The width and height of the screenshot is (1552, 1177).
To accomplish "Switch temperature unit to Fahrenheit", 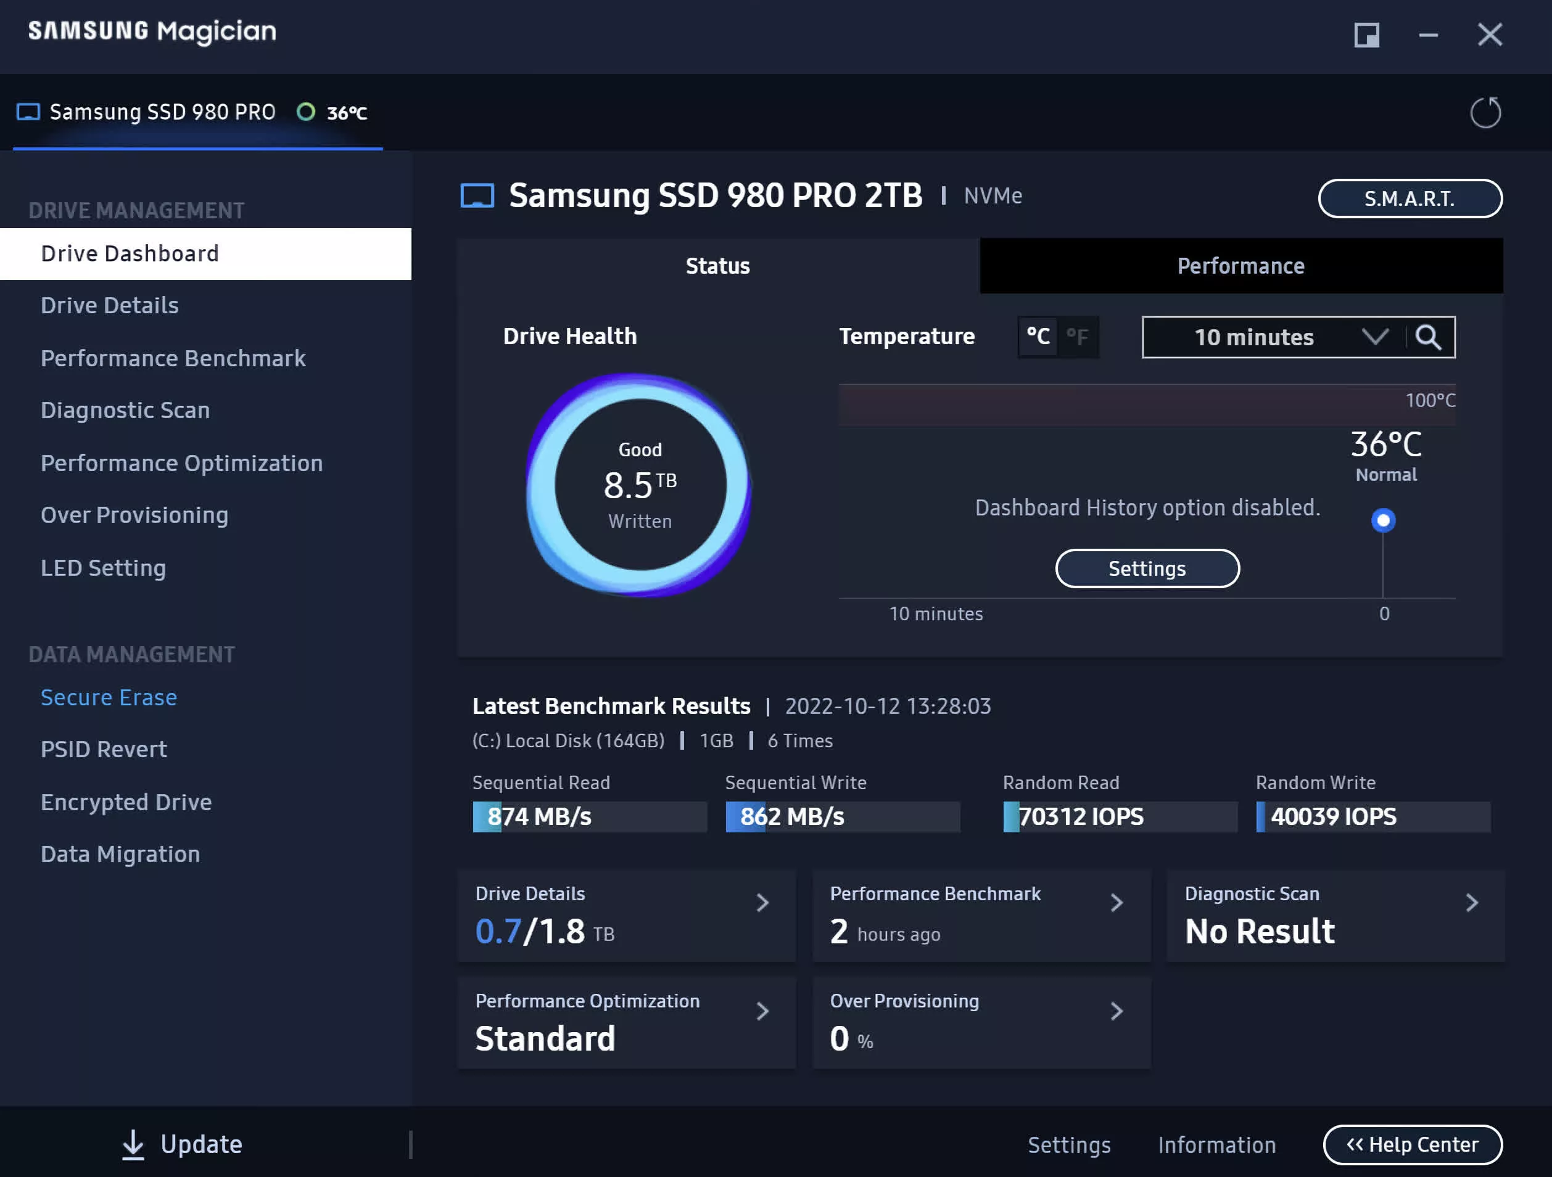I will pos(1077,337).
